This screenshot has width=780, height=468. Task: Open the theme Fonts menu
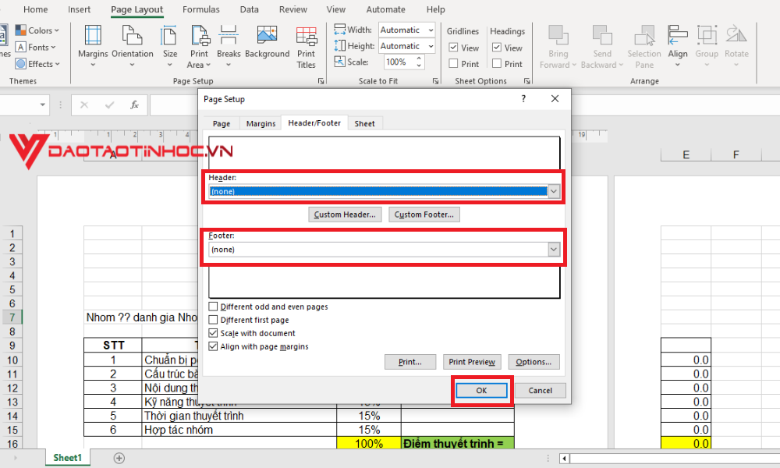35,48
